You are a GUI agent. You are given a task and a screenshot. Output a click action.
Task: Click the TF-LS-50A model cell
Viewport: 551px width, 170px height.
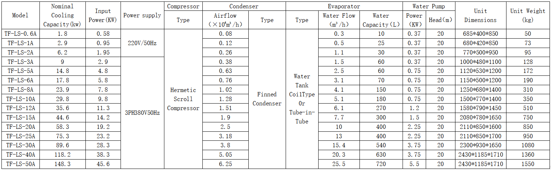(x=20, y=164)
